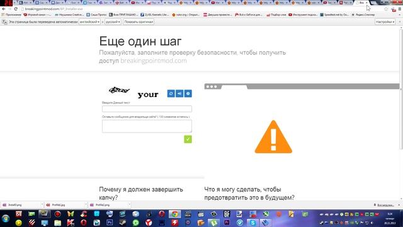Expand menu arrow for Install3.png download
The image size is (403, 227).
pyautogui.click(x=42, y=205)
